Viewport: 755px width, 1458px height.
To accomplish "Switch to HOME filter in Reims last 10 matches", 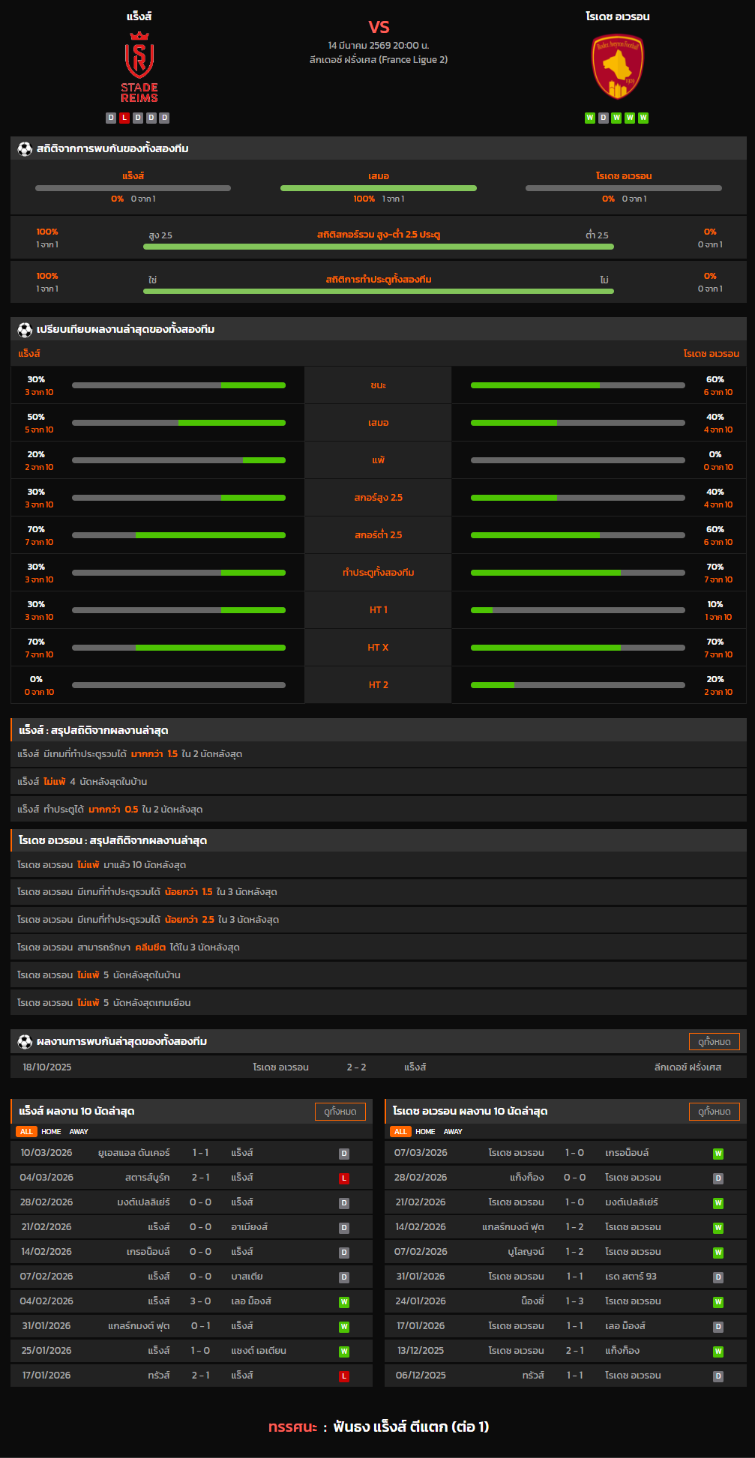I will point(51,1132).
